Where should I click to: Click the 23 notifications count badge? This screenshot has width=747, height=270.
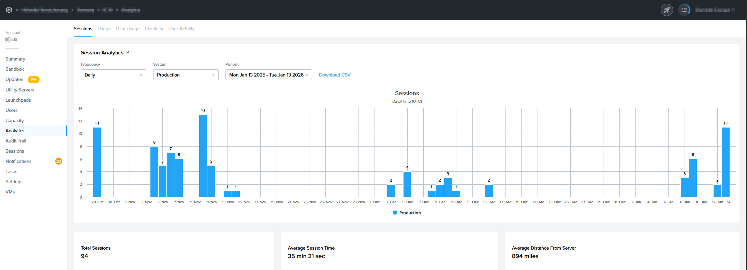59,161
